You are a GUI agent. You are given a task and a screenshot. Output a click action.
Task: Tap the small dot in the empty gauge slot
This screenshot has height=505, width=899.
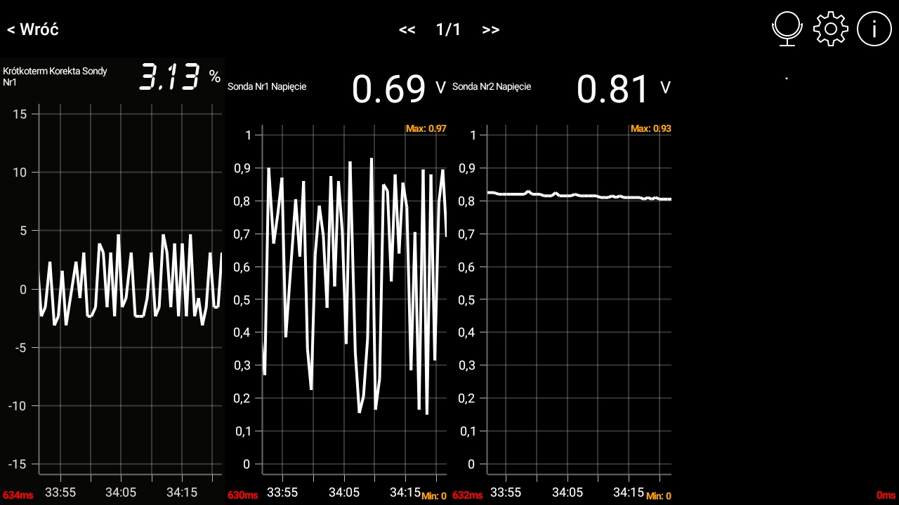pyautogui.click(x=786, y=79)
